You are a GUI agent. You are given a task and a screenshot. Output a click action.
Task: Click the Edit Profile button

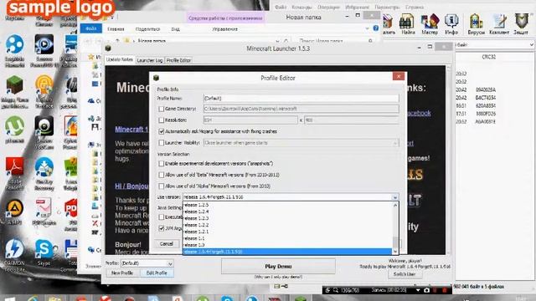click(157, 273)
